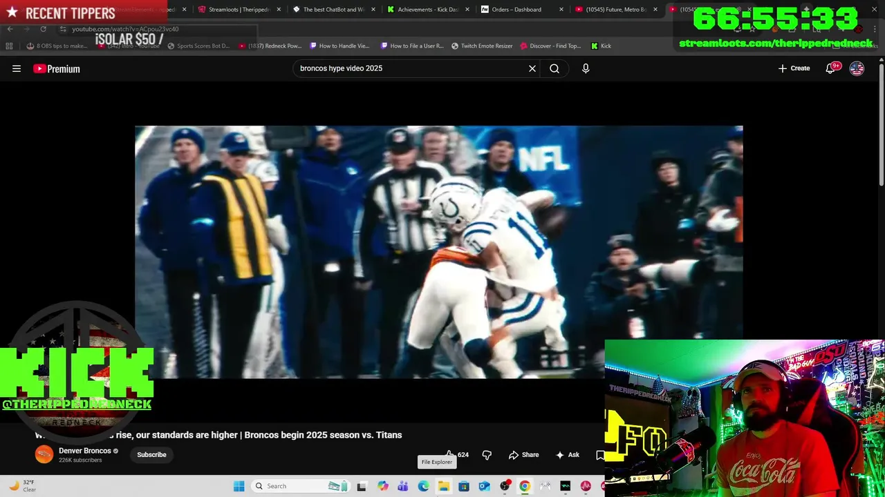The width and height of the screenshot is (885, 497).
Task: Open the 32°F Clear weather widget
Action: tap(22, 486)
